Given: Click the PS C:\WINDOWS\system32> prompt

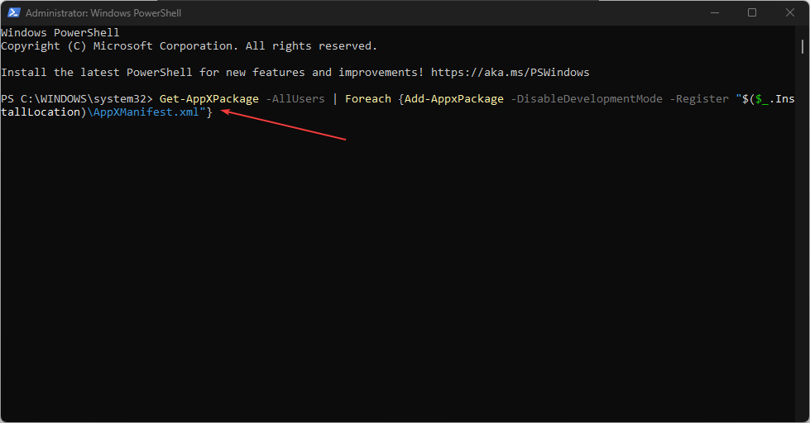Looking at the screenshot, I should click(x=77, y=99).
